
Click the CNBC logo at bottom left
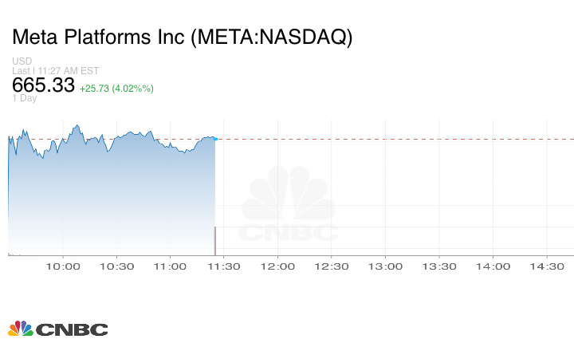click(x=57, y=329)
